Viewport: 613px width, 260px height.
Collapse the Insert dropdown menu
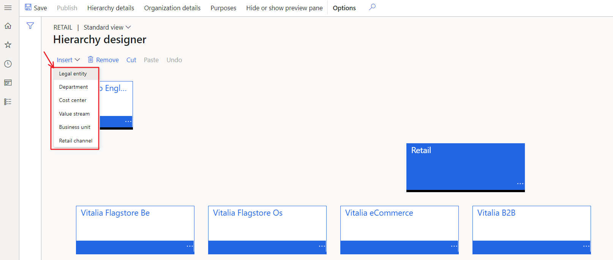coord(68,60)
